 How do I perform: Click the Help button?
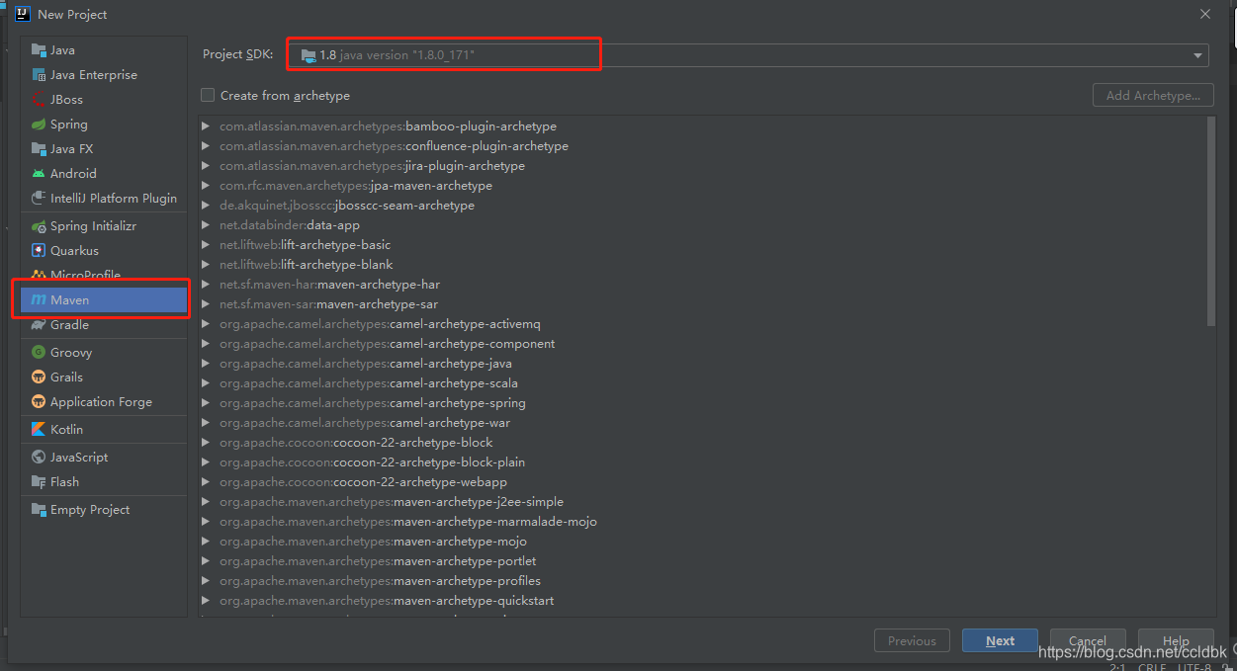[1176, 640]
